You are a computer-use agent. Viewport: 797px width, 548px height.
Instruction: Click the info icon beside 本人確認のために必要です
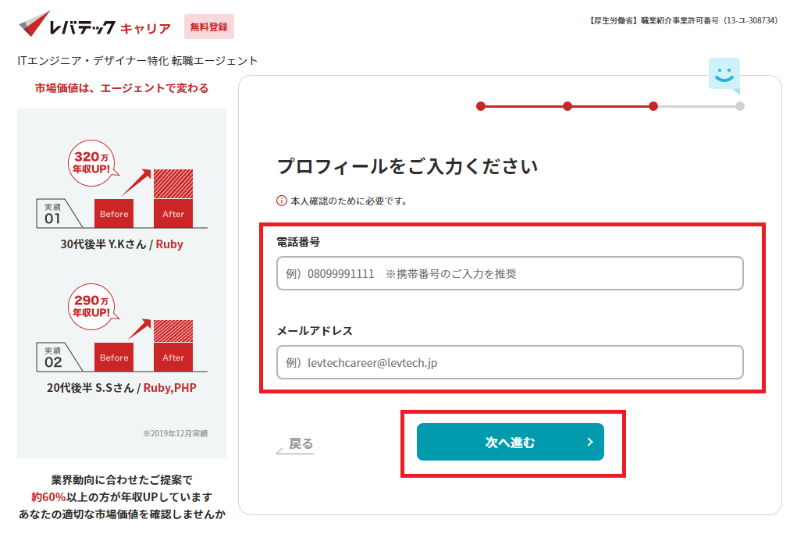point(282,201)
